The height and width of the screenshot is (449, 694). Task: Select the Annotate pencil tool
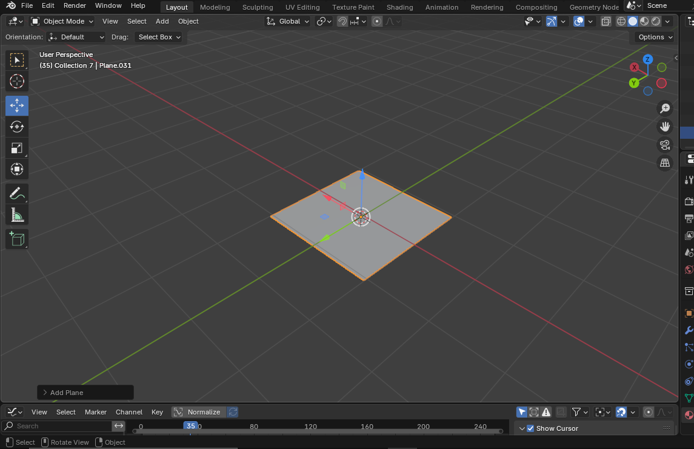coord(17,193)
